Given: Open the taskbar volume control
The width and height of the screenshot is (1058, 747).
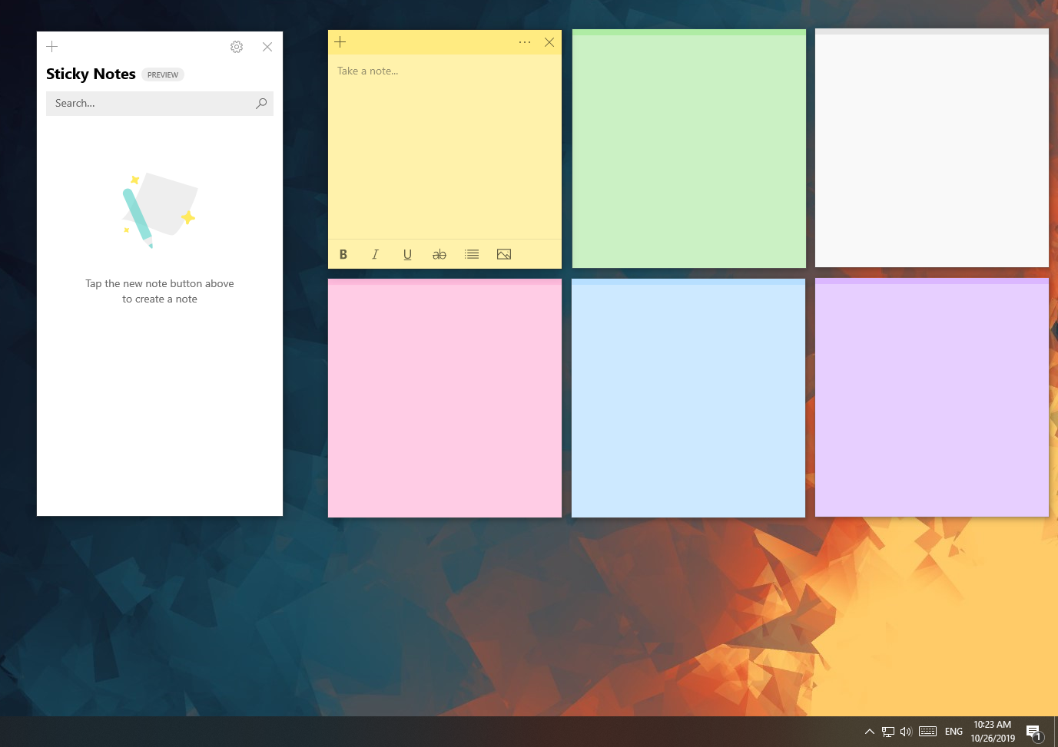Looking at the screenshot, I should 906,732.
